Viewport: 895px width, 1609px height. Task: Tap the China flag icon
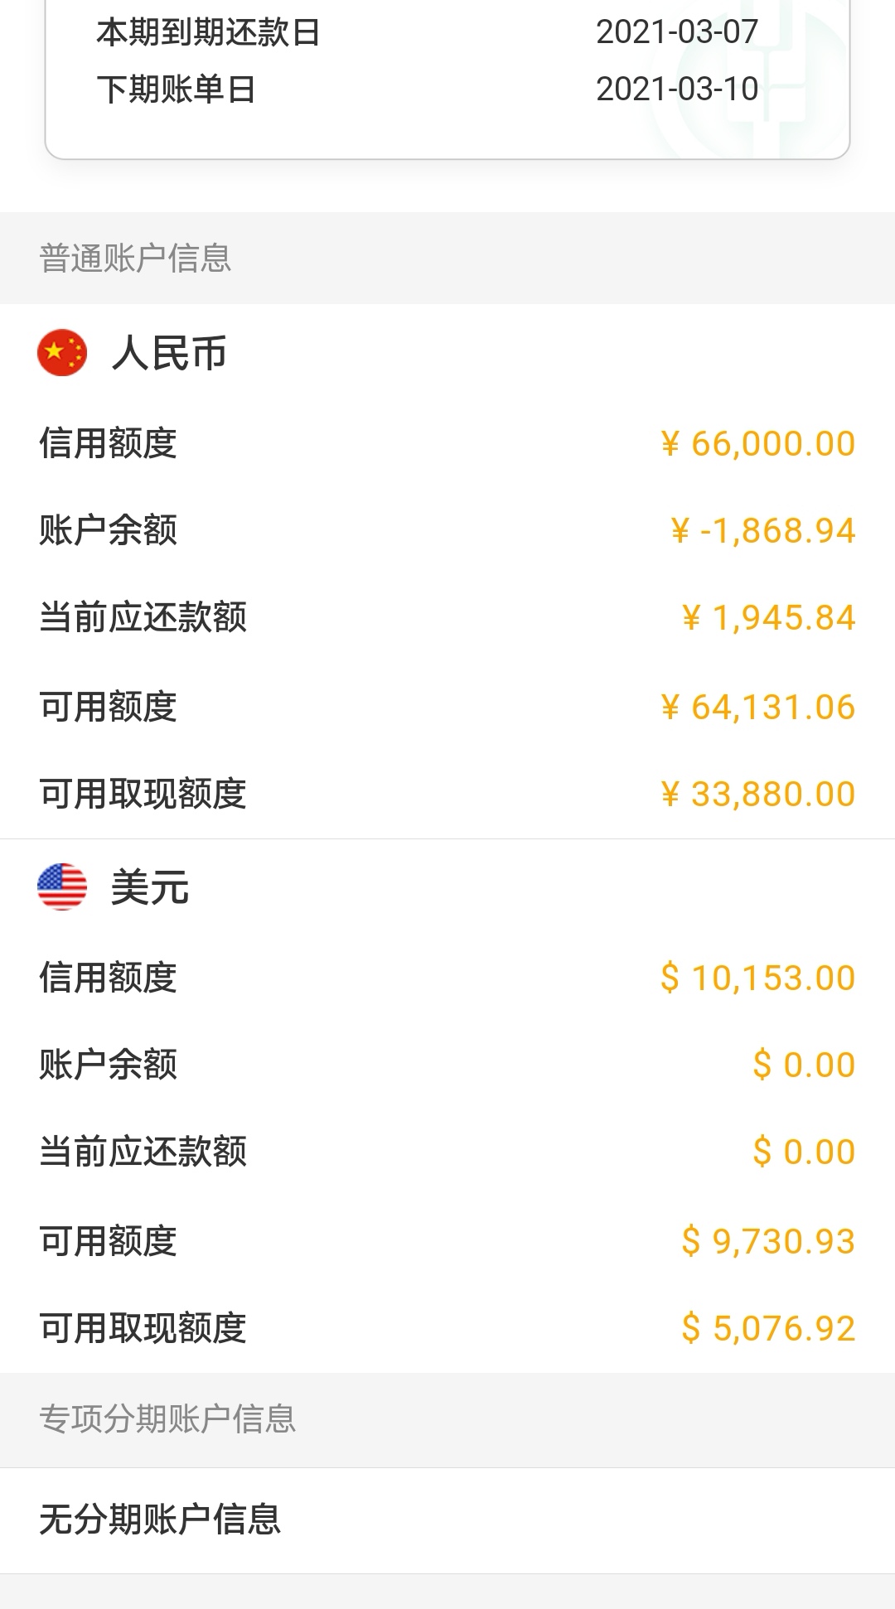click(x=62, y=353)
